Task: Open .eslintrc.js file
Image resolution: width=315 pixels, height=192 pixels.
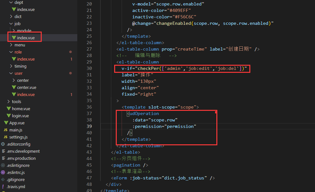Action: [x=16, y=172]
